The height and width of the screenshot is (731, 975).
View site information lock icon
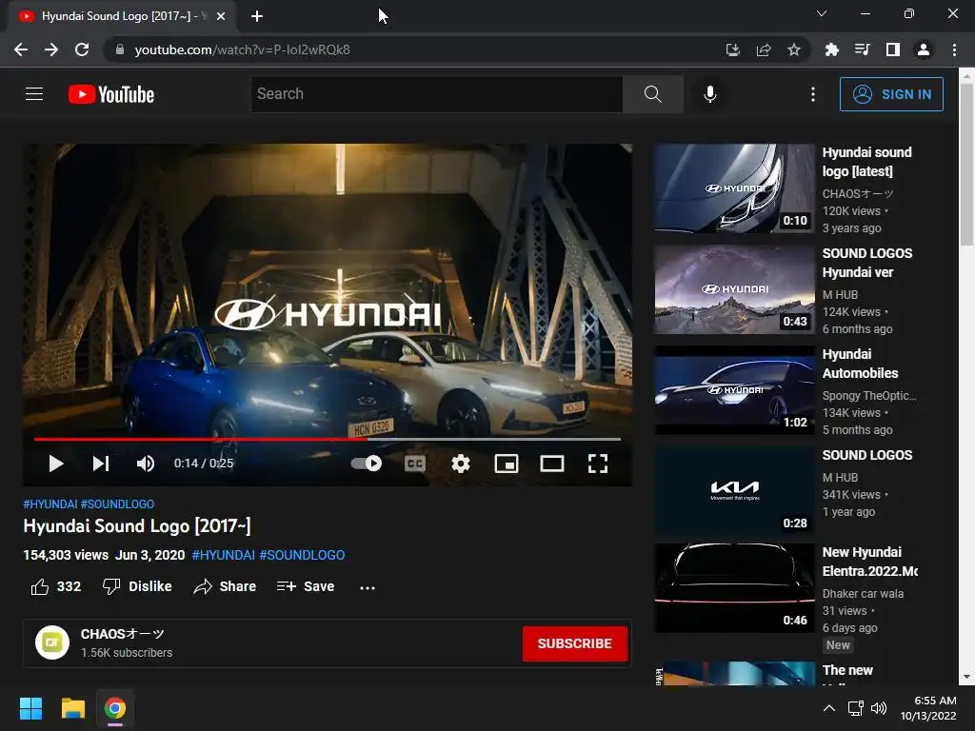point(120,49)
